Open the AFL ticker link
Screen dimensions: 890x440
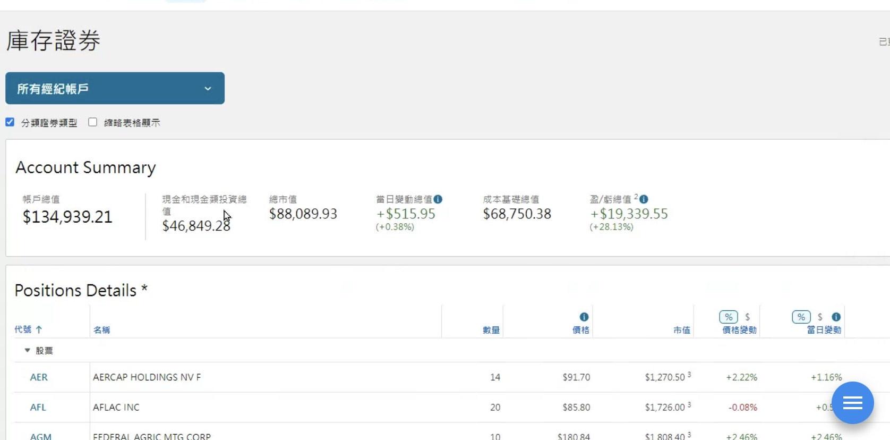click(x=38, y=408)
